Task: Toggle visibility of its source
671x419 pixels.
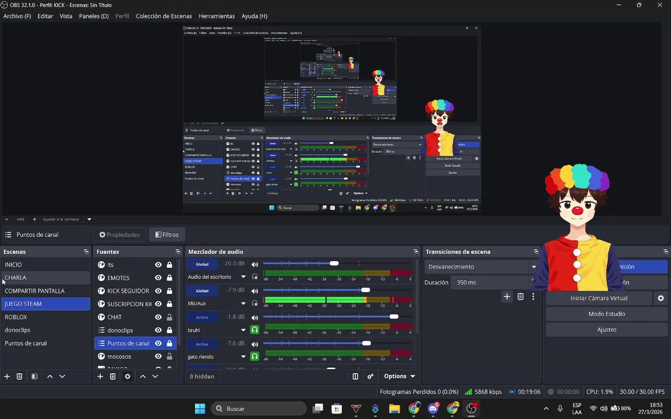Action: point(158,265)
